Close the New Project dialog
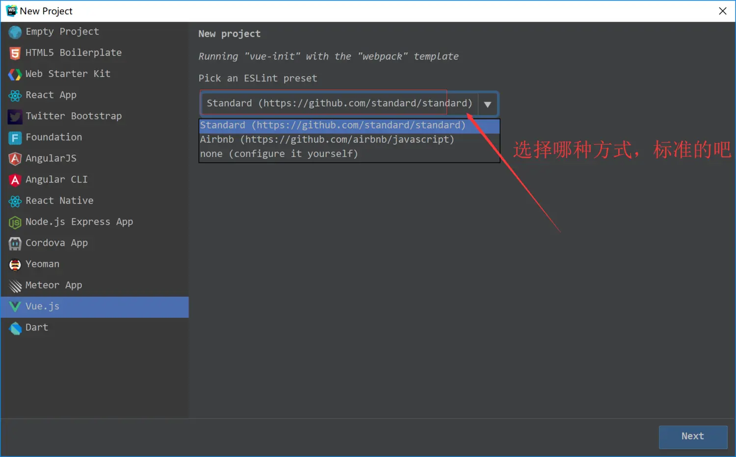736x457 pixels. 722,11
